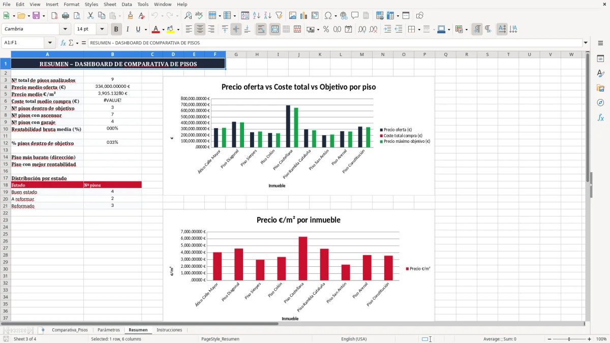Click the Print icon
The width and height of the screenshot is (610, 343).
click(66, 16)
